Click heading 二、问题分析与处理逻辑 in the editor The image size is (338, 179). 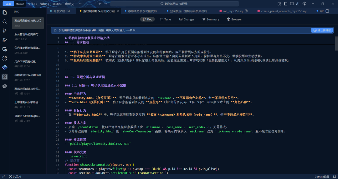point(85,77)
